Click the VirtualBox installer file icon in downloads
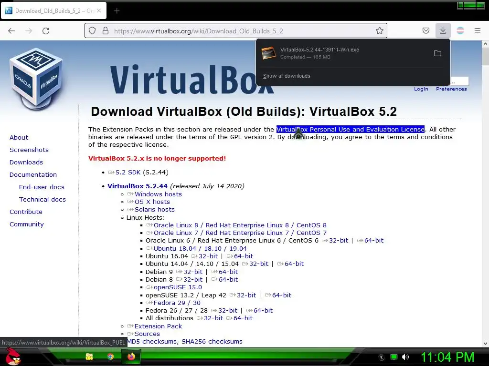This screenshot has width=489, height=366. [268, 53]
